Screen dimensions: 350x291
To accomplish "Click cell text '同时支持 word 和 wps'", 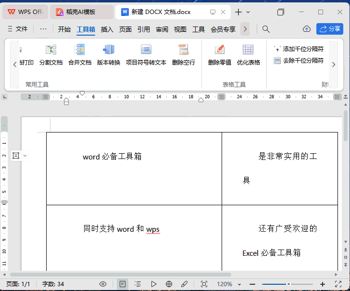I will (122, 229).
